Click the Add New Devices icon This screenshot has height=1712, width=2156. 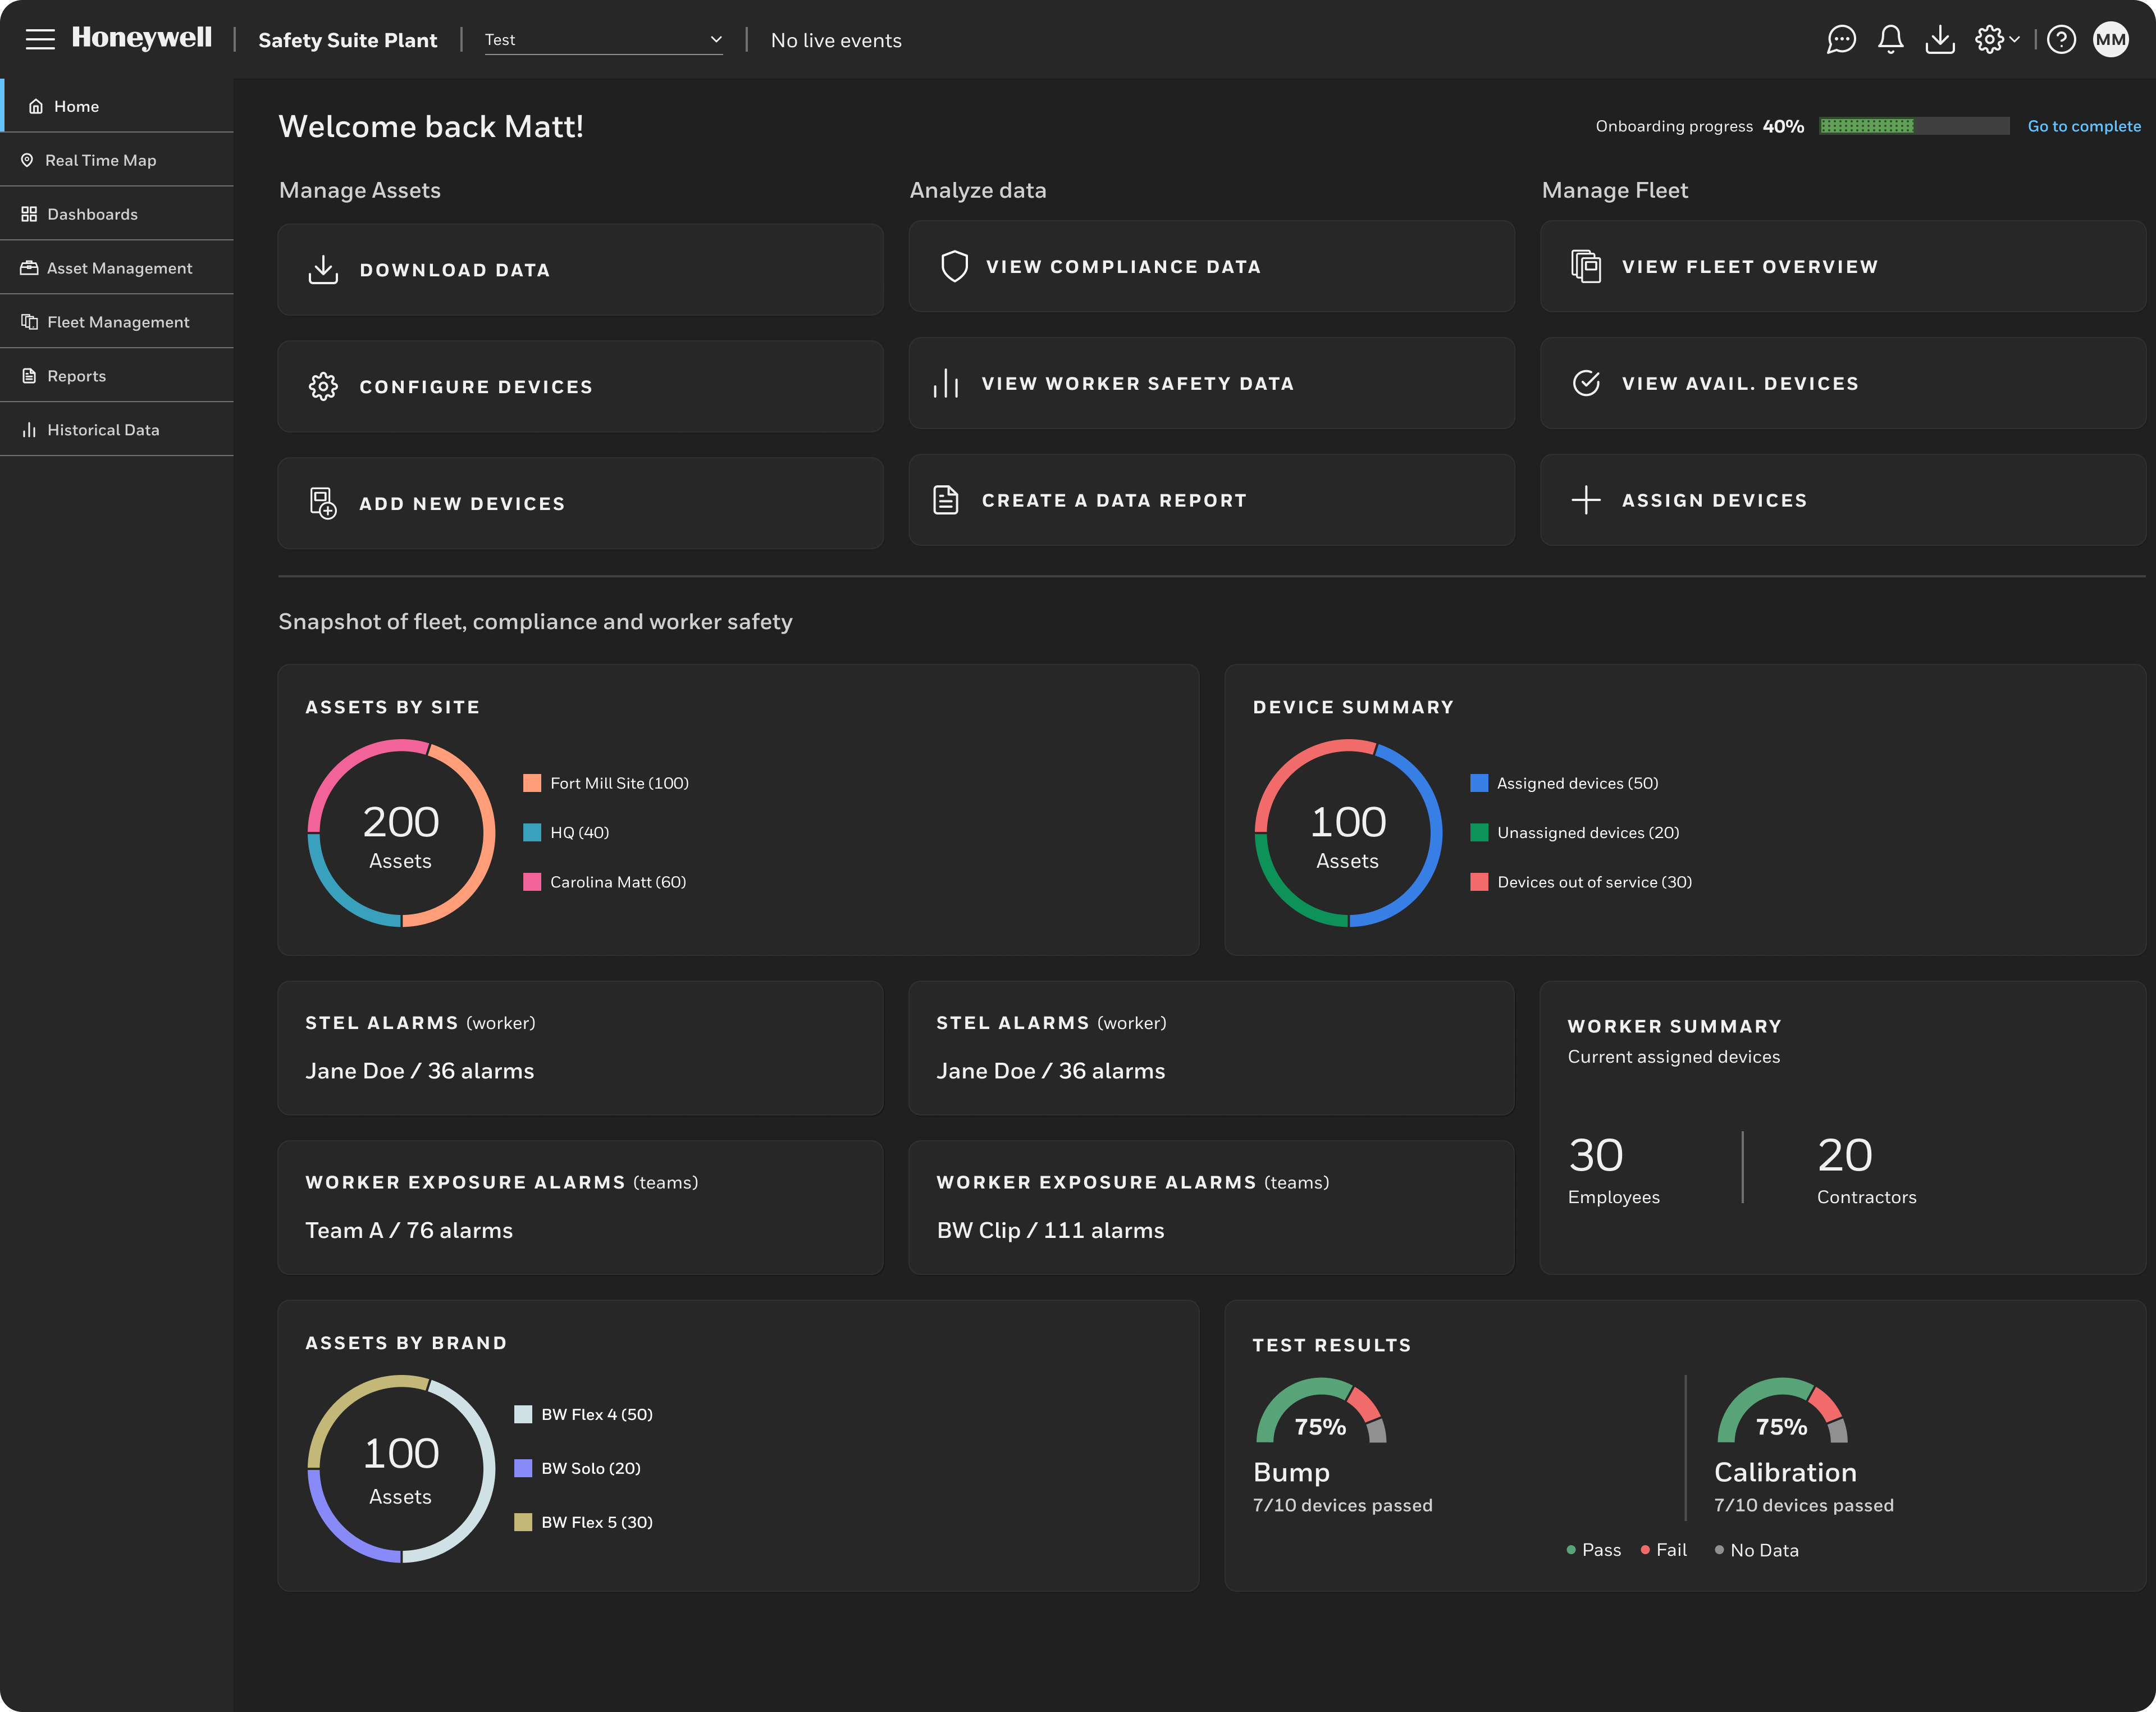click(x=322, y=503)
